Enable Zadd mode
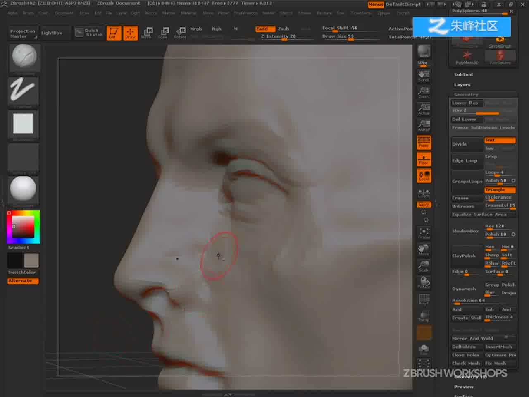This screenshot has width=529, height=397. (265, 29)
